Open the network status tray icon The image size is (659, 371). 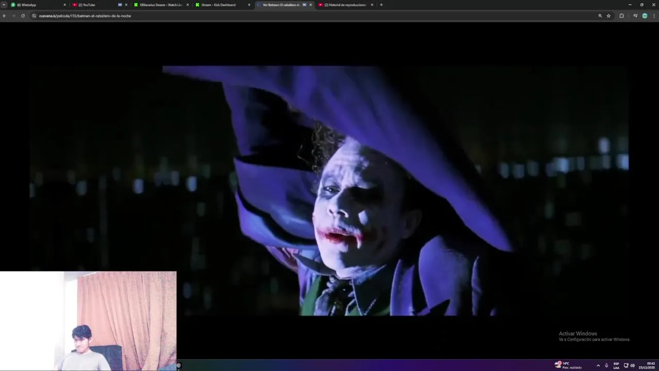click(626, 365)
